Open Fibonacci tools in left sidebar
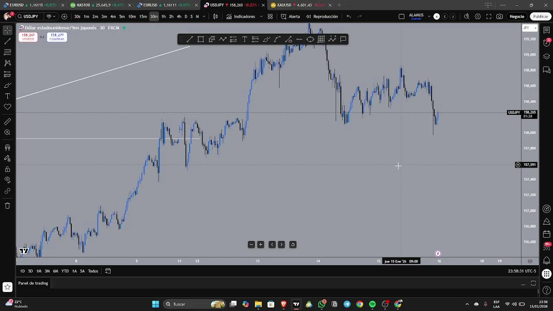This screenshot has width=553, height=311. click(x=7, y=52)
